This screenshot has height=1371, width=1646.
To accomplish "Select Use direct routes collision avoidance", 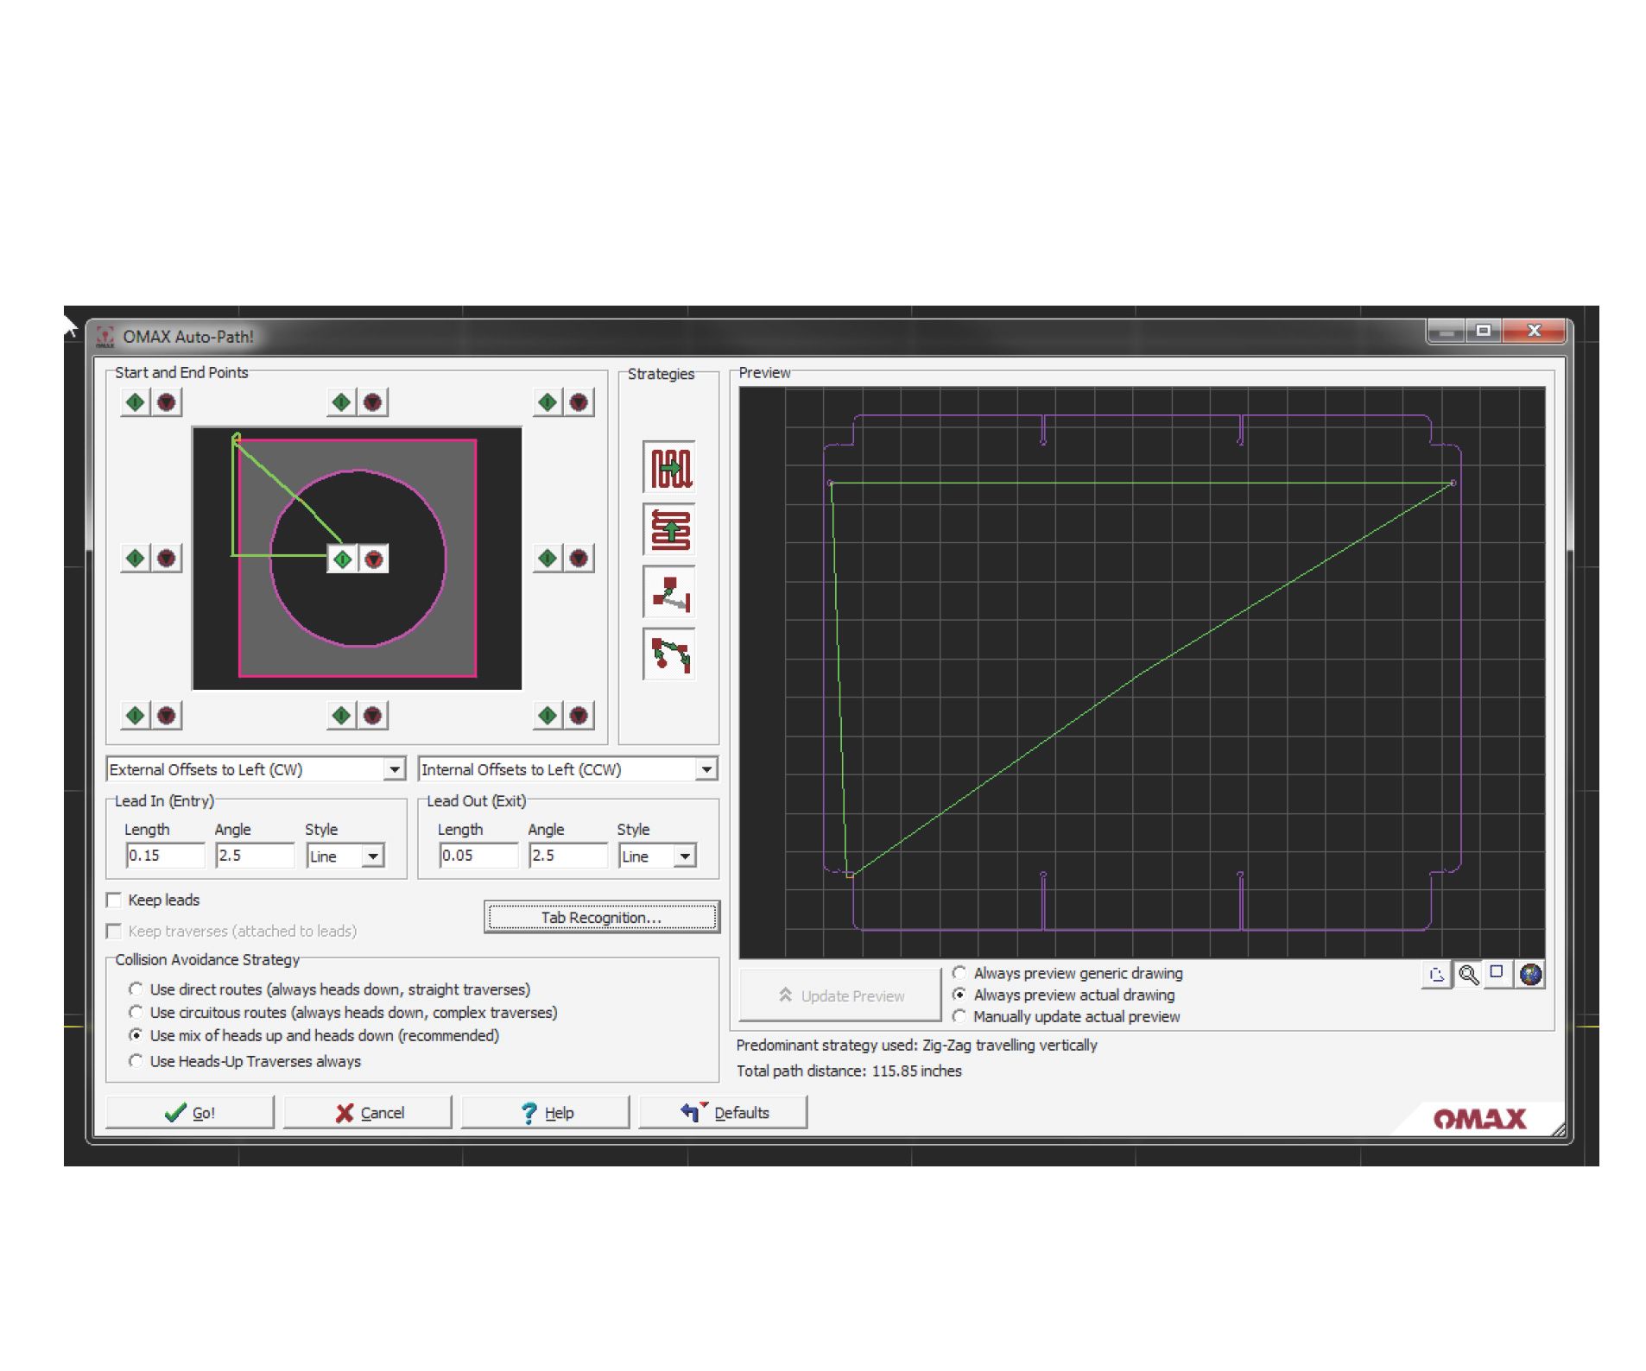I will [x=136, y=989].
